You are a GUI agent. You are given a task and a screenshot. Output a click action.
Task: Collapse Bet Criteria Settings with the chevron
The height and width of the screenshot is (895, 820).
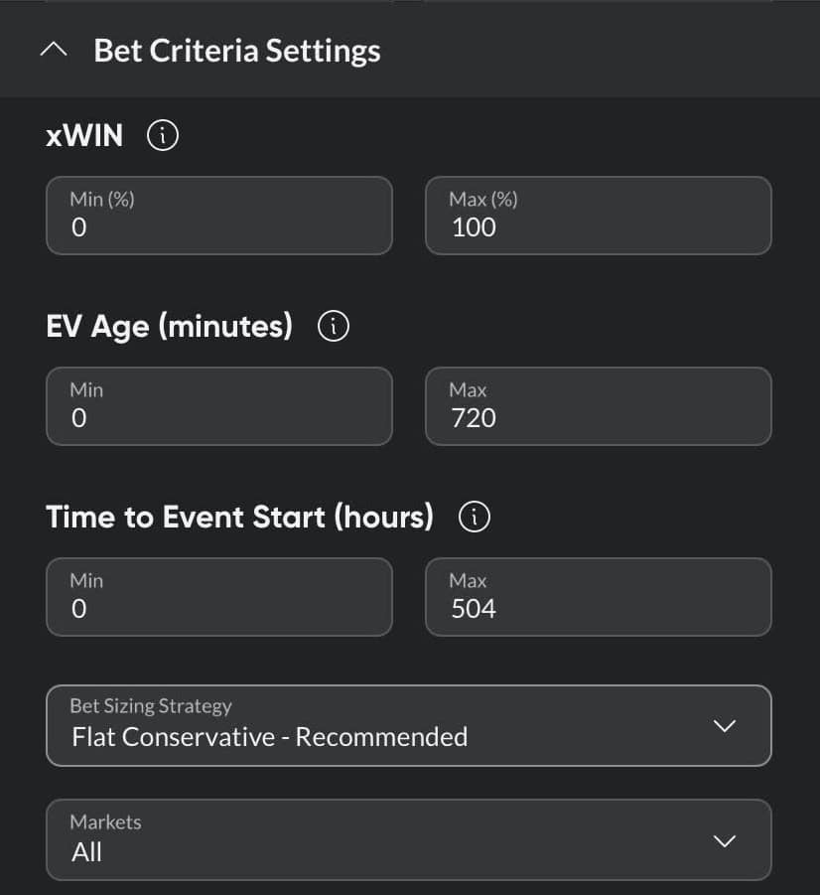[x=54, y=51]
